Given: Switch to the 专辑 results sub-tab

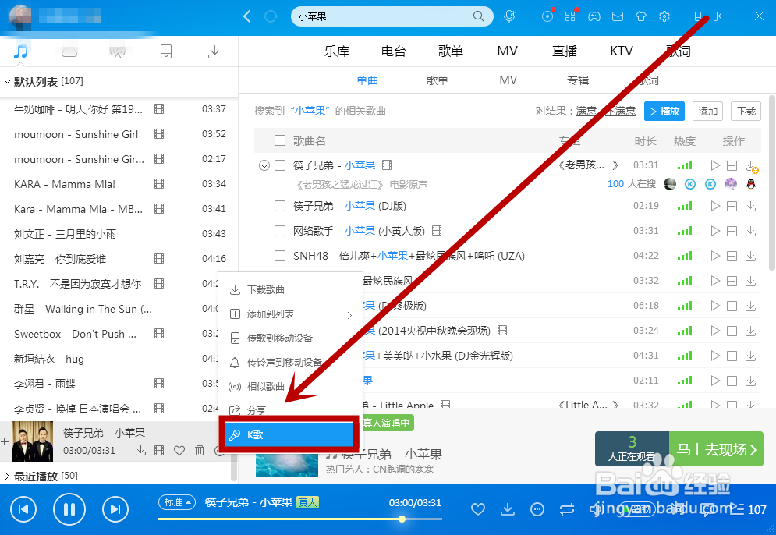Looking at the screenshot, I should (x=578, y=80).
